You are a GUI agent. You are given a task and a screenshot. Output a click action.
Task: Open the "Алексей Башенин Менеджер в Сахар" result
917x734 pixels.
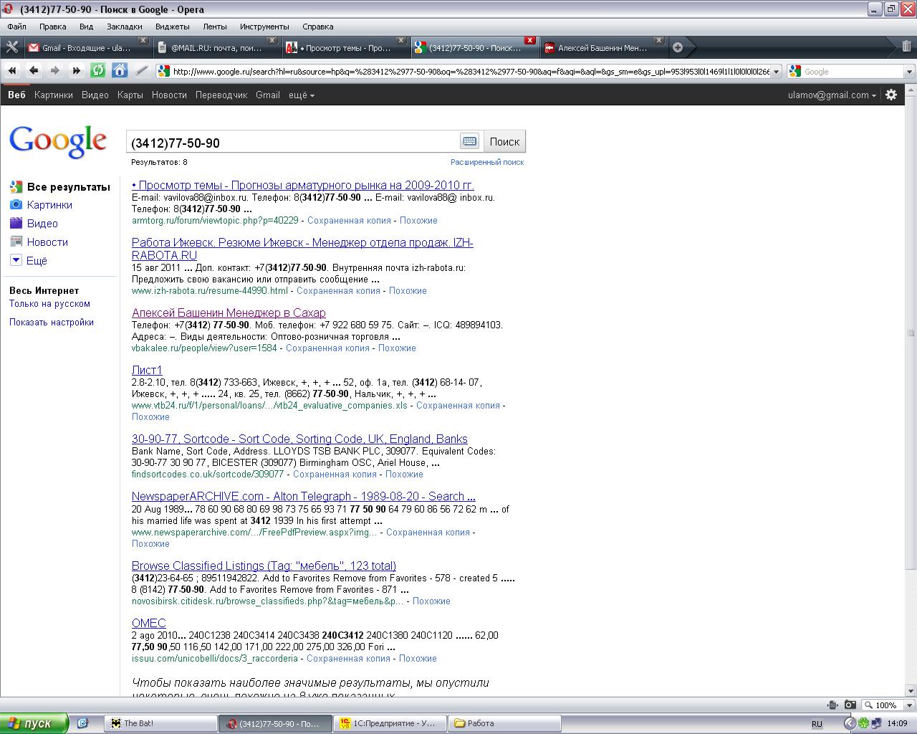click(229, 313)
